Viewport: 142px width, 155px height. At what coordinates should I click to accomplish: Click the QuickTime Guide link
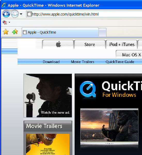[120, 62]
